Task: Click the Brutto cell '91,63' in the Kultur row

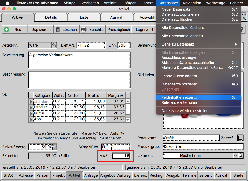Action: [x=96, y=113]
